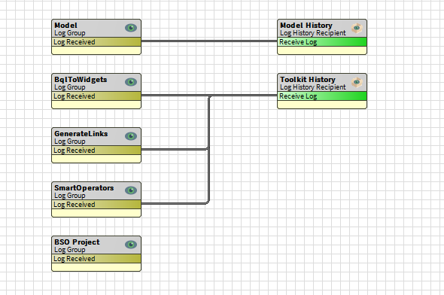Click Receive Log slot on Toolkit History

(x=322, y=96)
